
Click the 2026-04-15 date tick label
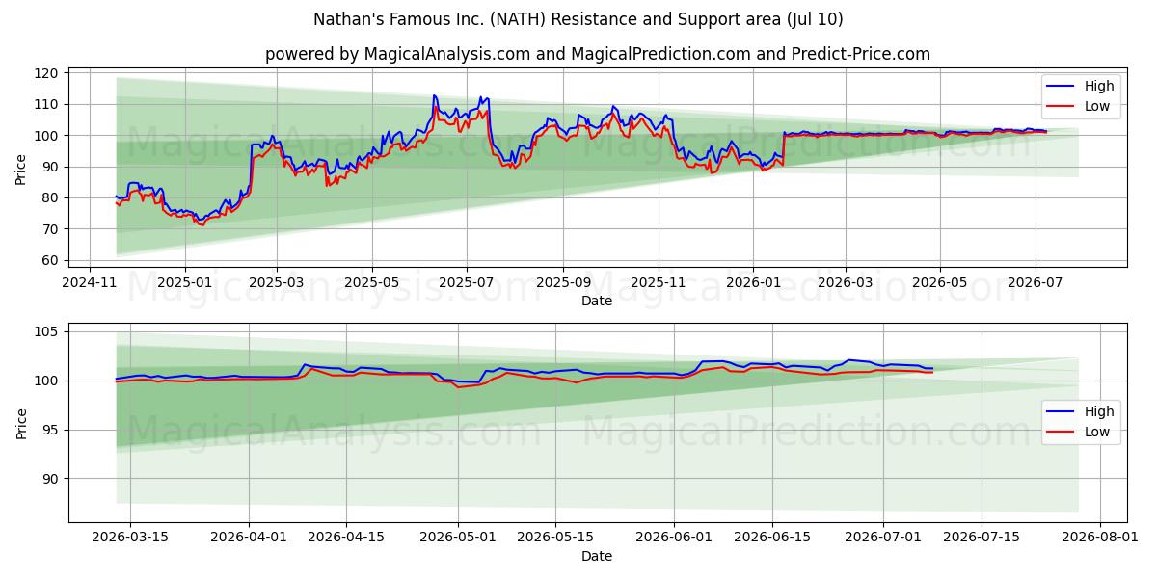tap(346, 539)
